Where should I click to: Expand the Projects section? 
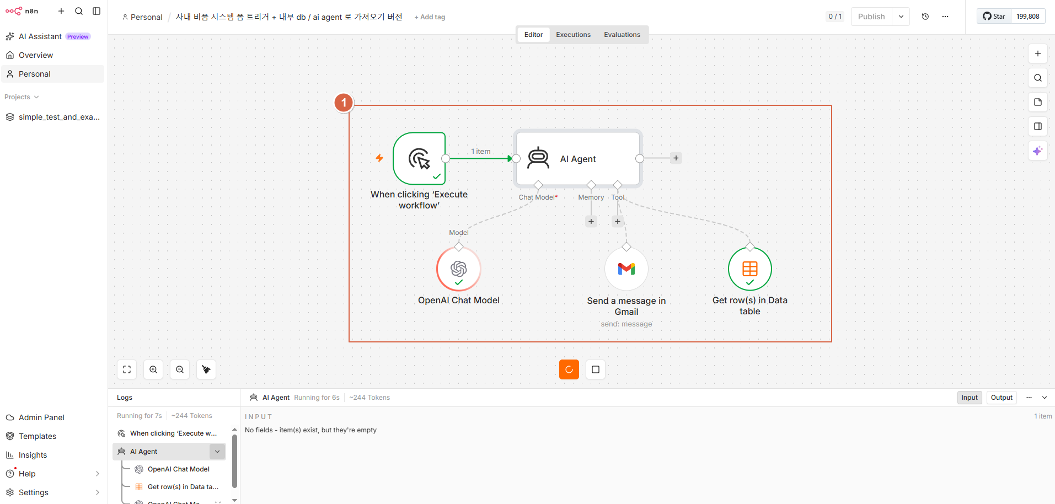click(x=22, y=97)
